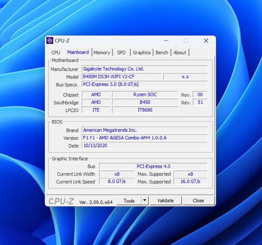Image resolution: width=262 pixels, height=245 pixels.
Task: Click the Chipset revision value 00
Action: 200,95
